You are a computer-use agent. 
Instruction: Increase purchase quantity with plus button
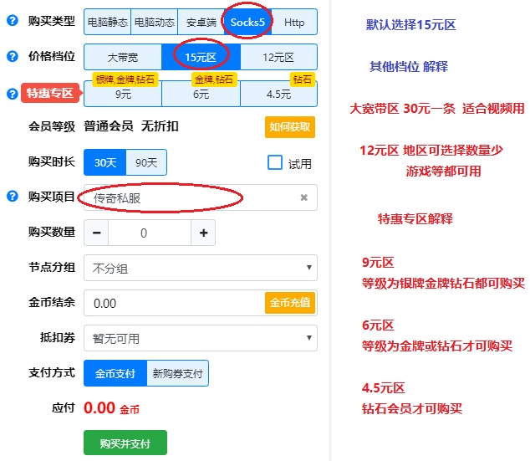point(203,233)
